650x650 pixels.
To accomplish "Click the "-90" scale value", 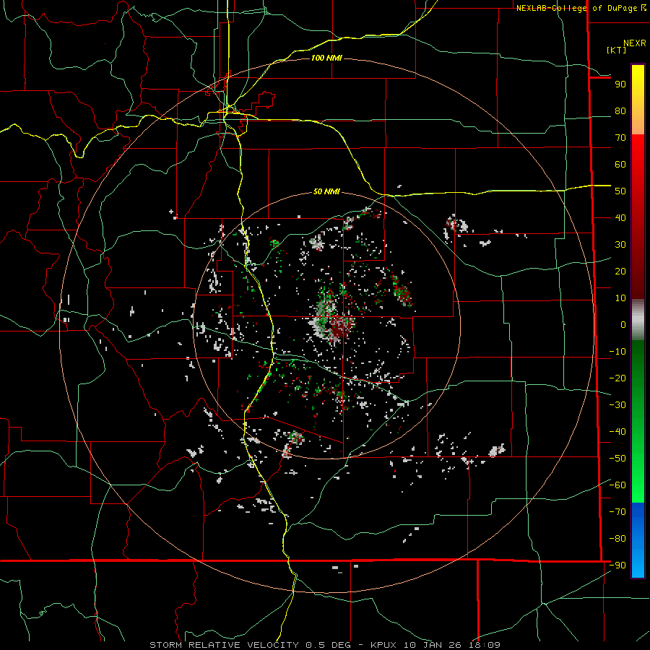I will (x=617, y=565).
